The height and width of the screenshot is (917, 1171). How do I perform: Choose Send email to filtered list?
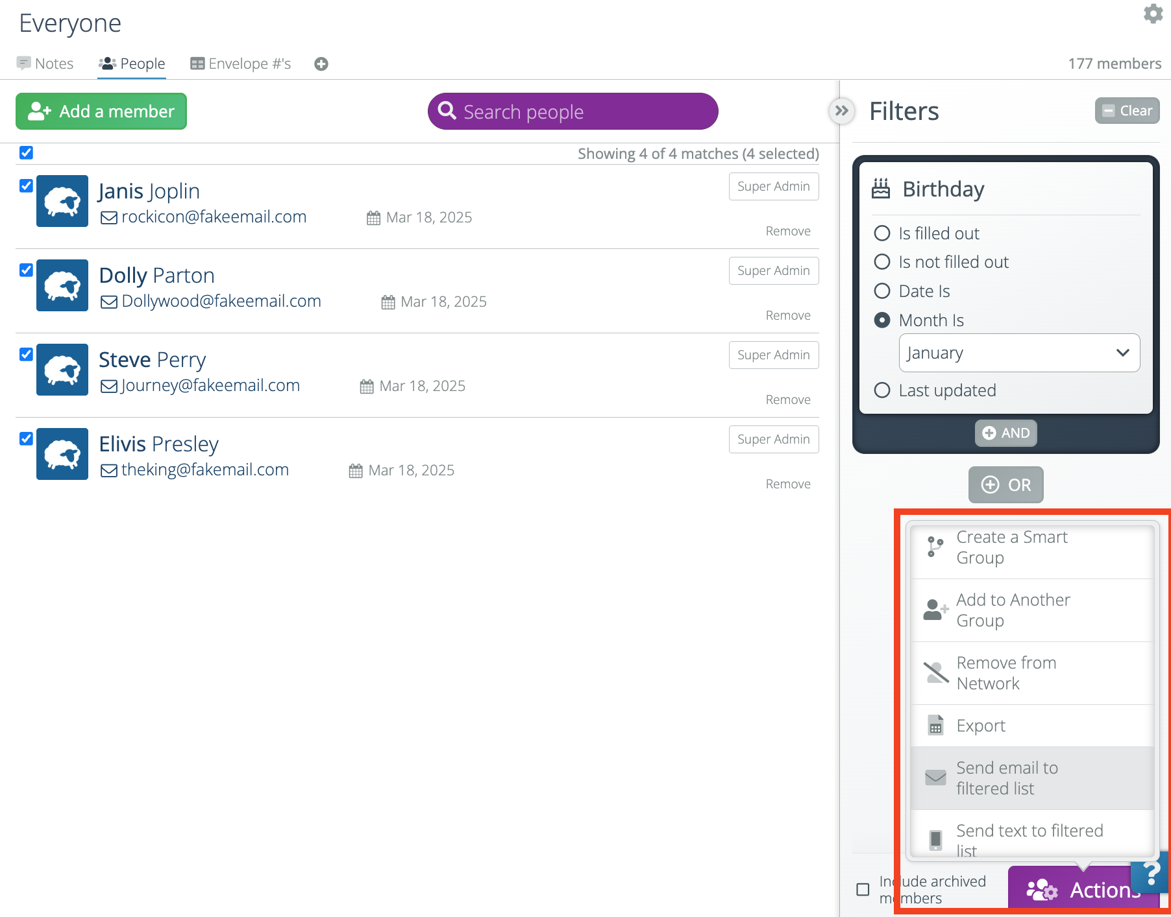click(x=1032, y=778)
